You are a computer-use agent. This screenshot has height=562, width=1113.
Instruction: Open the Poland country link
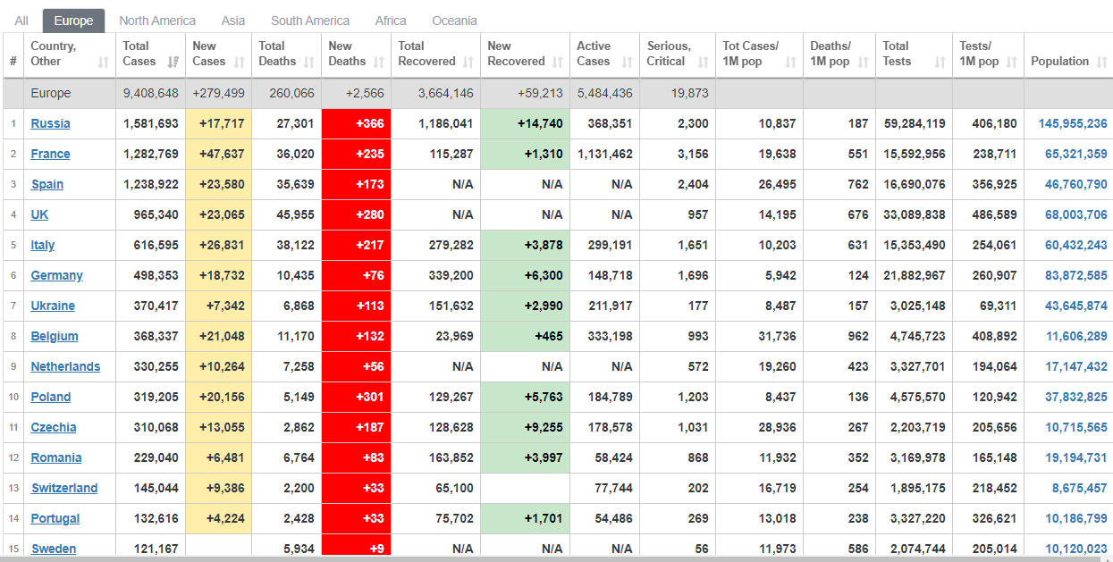tap(51, 397)
